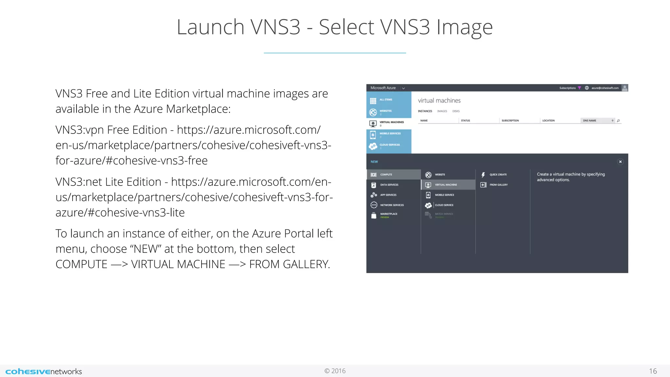
Task: Click the language globe icon in Azure header
Action: (587, 88)
